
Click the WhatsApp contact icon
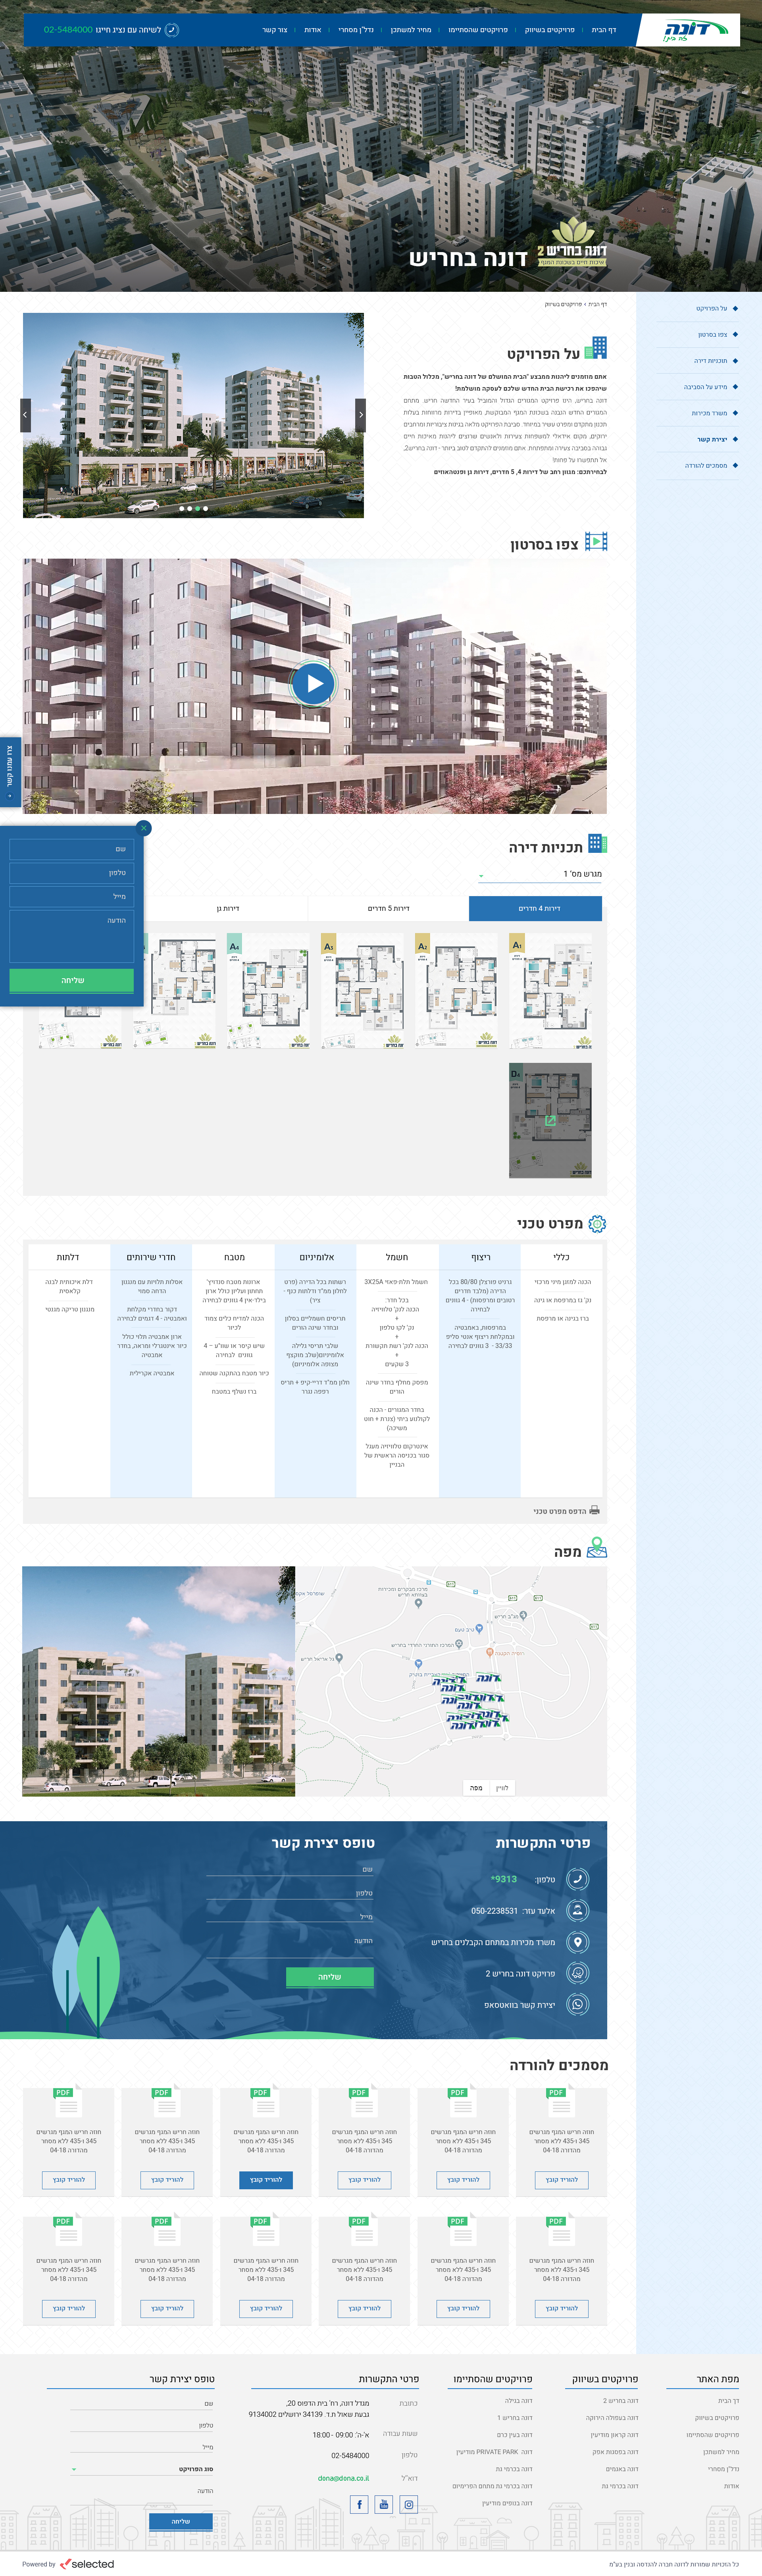pyautogui.click(x=577, y=2004)
